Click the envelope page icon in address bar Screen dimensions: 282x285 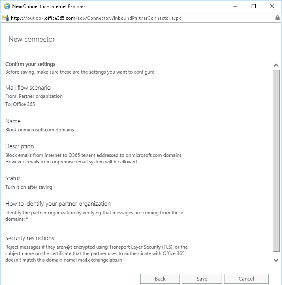pos(6,18)
